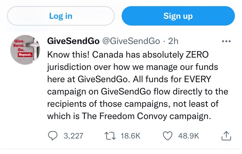Click the Log in button
Image resolution: width=242 pixels, height=154 pixels.
coord(61,16)
